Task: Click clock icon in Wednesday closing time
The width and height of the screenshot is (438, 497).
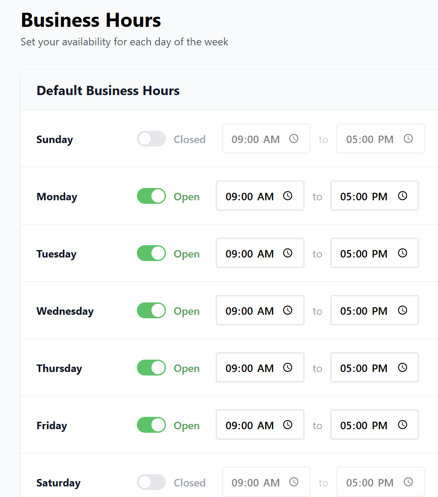Action: tap(402, 310)
